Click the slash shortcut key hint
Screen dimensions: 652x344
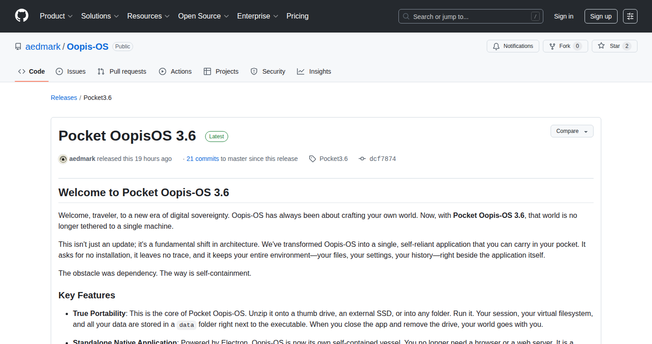(536, 17)
